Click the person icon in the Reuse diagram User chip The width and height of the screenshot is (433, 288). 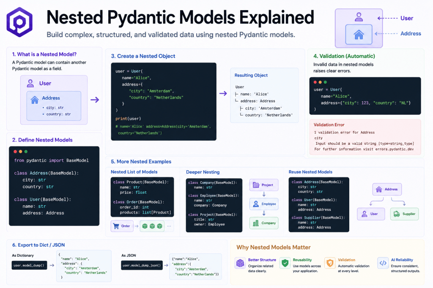point(364,214)
